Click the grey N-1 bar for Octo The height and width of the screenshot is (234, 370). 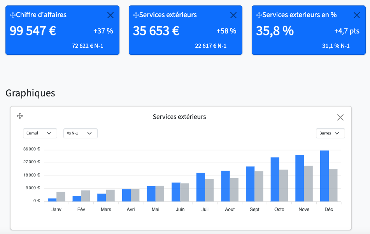(x=284, y=185)
